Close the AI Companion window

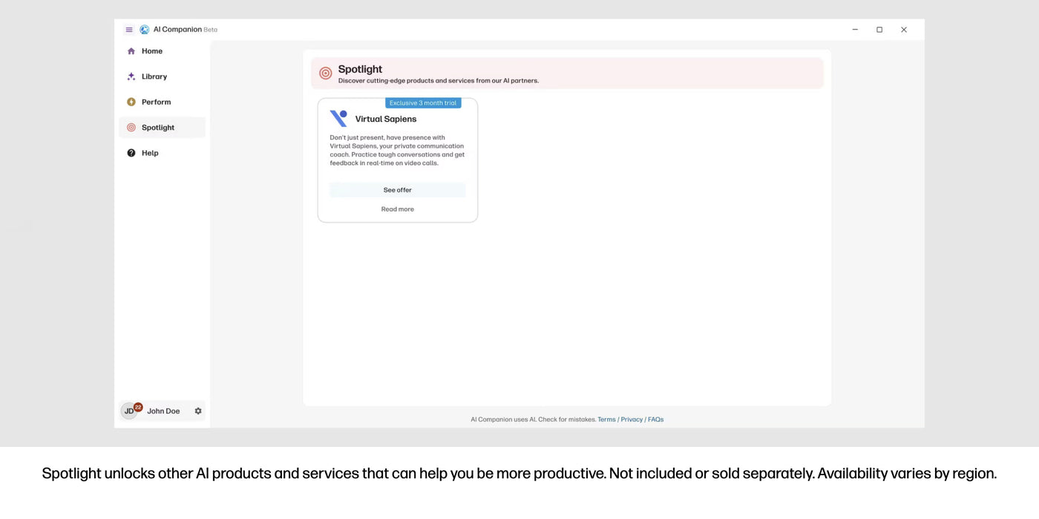pos(904,30)
